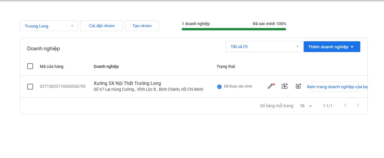
Task: Create a post with post icon
Action: click(x=299, y=86)
